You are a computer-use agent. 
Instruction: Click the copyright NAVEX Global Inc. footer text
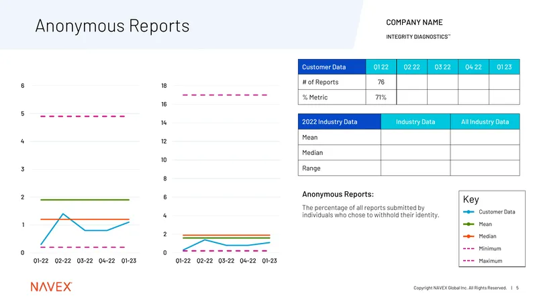click(460, 288)
